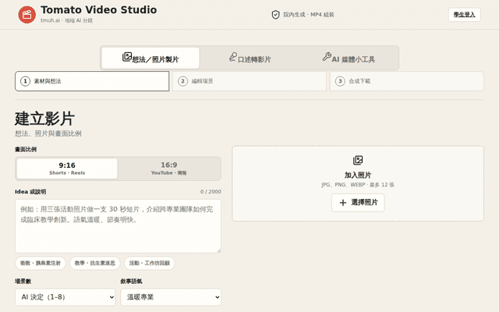Click the textarea resize handle corner
Image resolution: width=499 pixels, height=312 pixels.
point(218,250)
